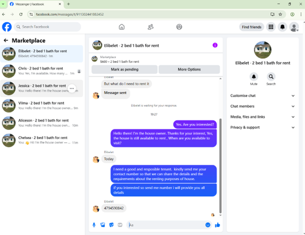Go back in browser history

4,14
